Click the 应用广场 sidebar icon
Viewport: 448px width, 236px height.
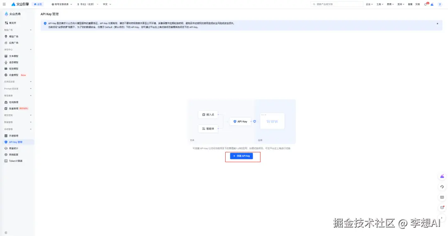click(x=6, y=43)
